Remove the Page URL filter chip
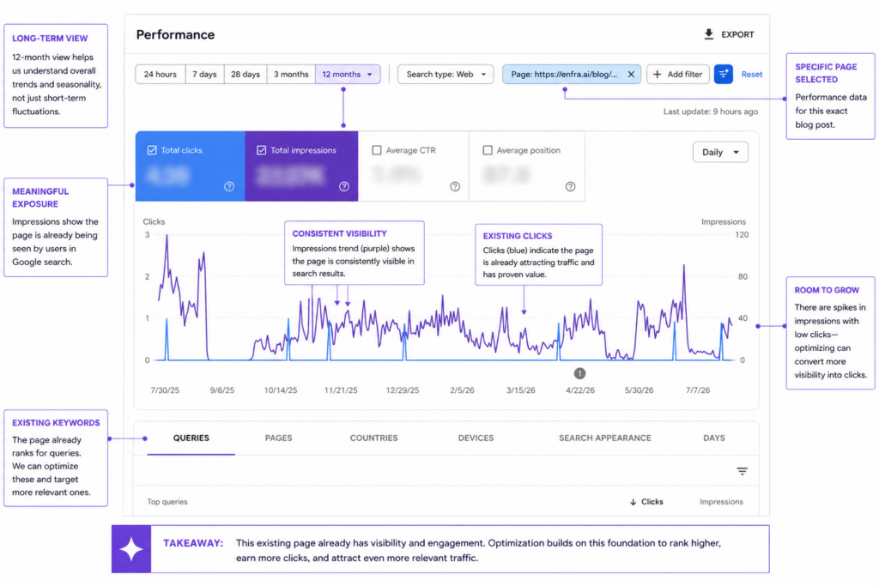 [631, 74]
